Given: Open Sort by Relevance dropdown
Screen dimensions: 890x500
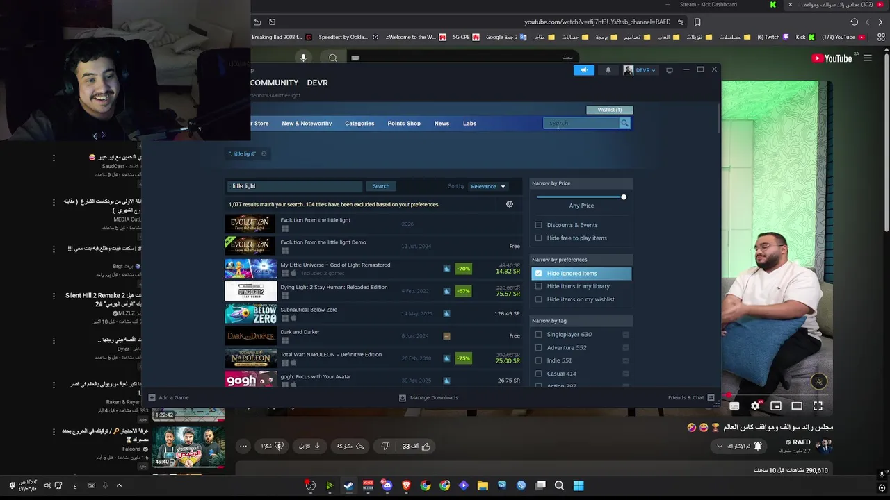Looking at the screenshot, I should tap(488, 186).
